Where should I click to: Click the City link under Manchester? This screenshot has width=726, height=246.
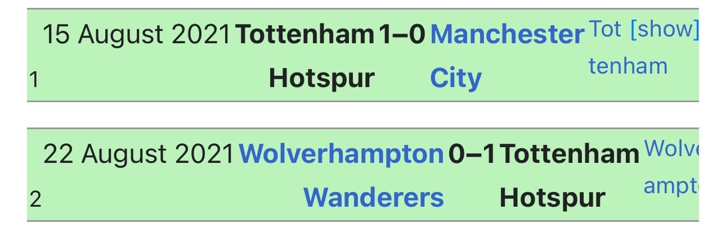pos(456,78)
